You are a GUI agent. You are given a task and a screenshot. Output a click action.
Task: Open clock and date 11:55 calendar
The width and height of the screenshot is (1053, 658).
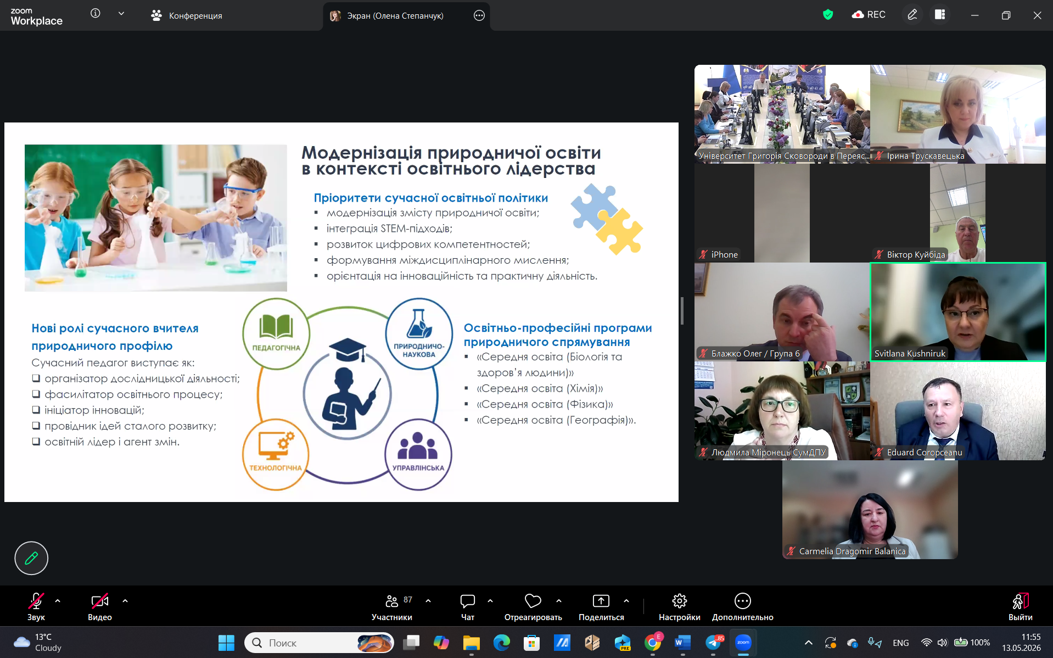pos(1021,643)
